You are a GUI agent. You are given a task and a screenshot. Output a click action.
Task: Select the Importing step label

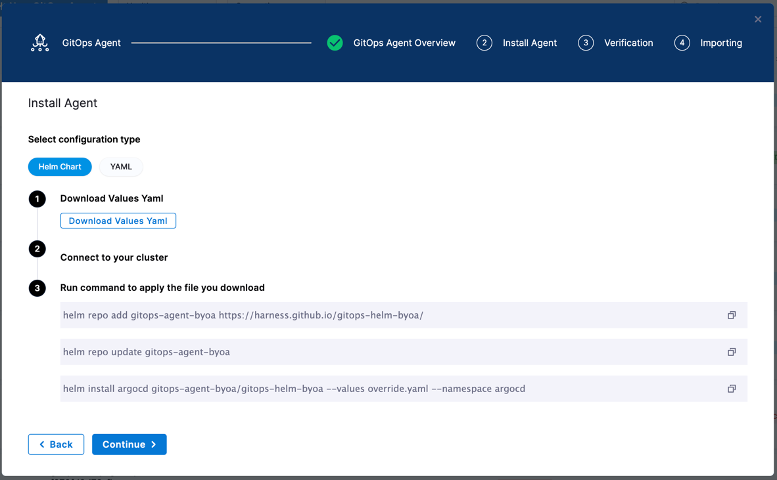click(x=720, y=43)
